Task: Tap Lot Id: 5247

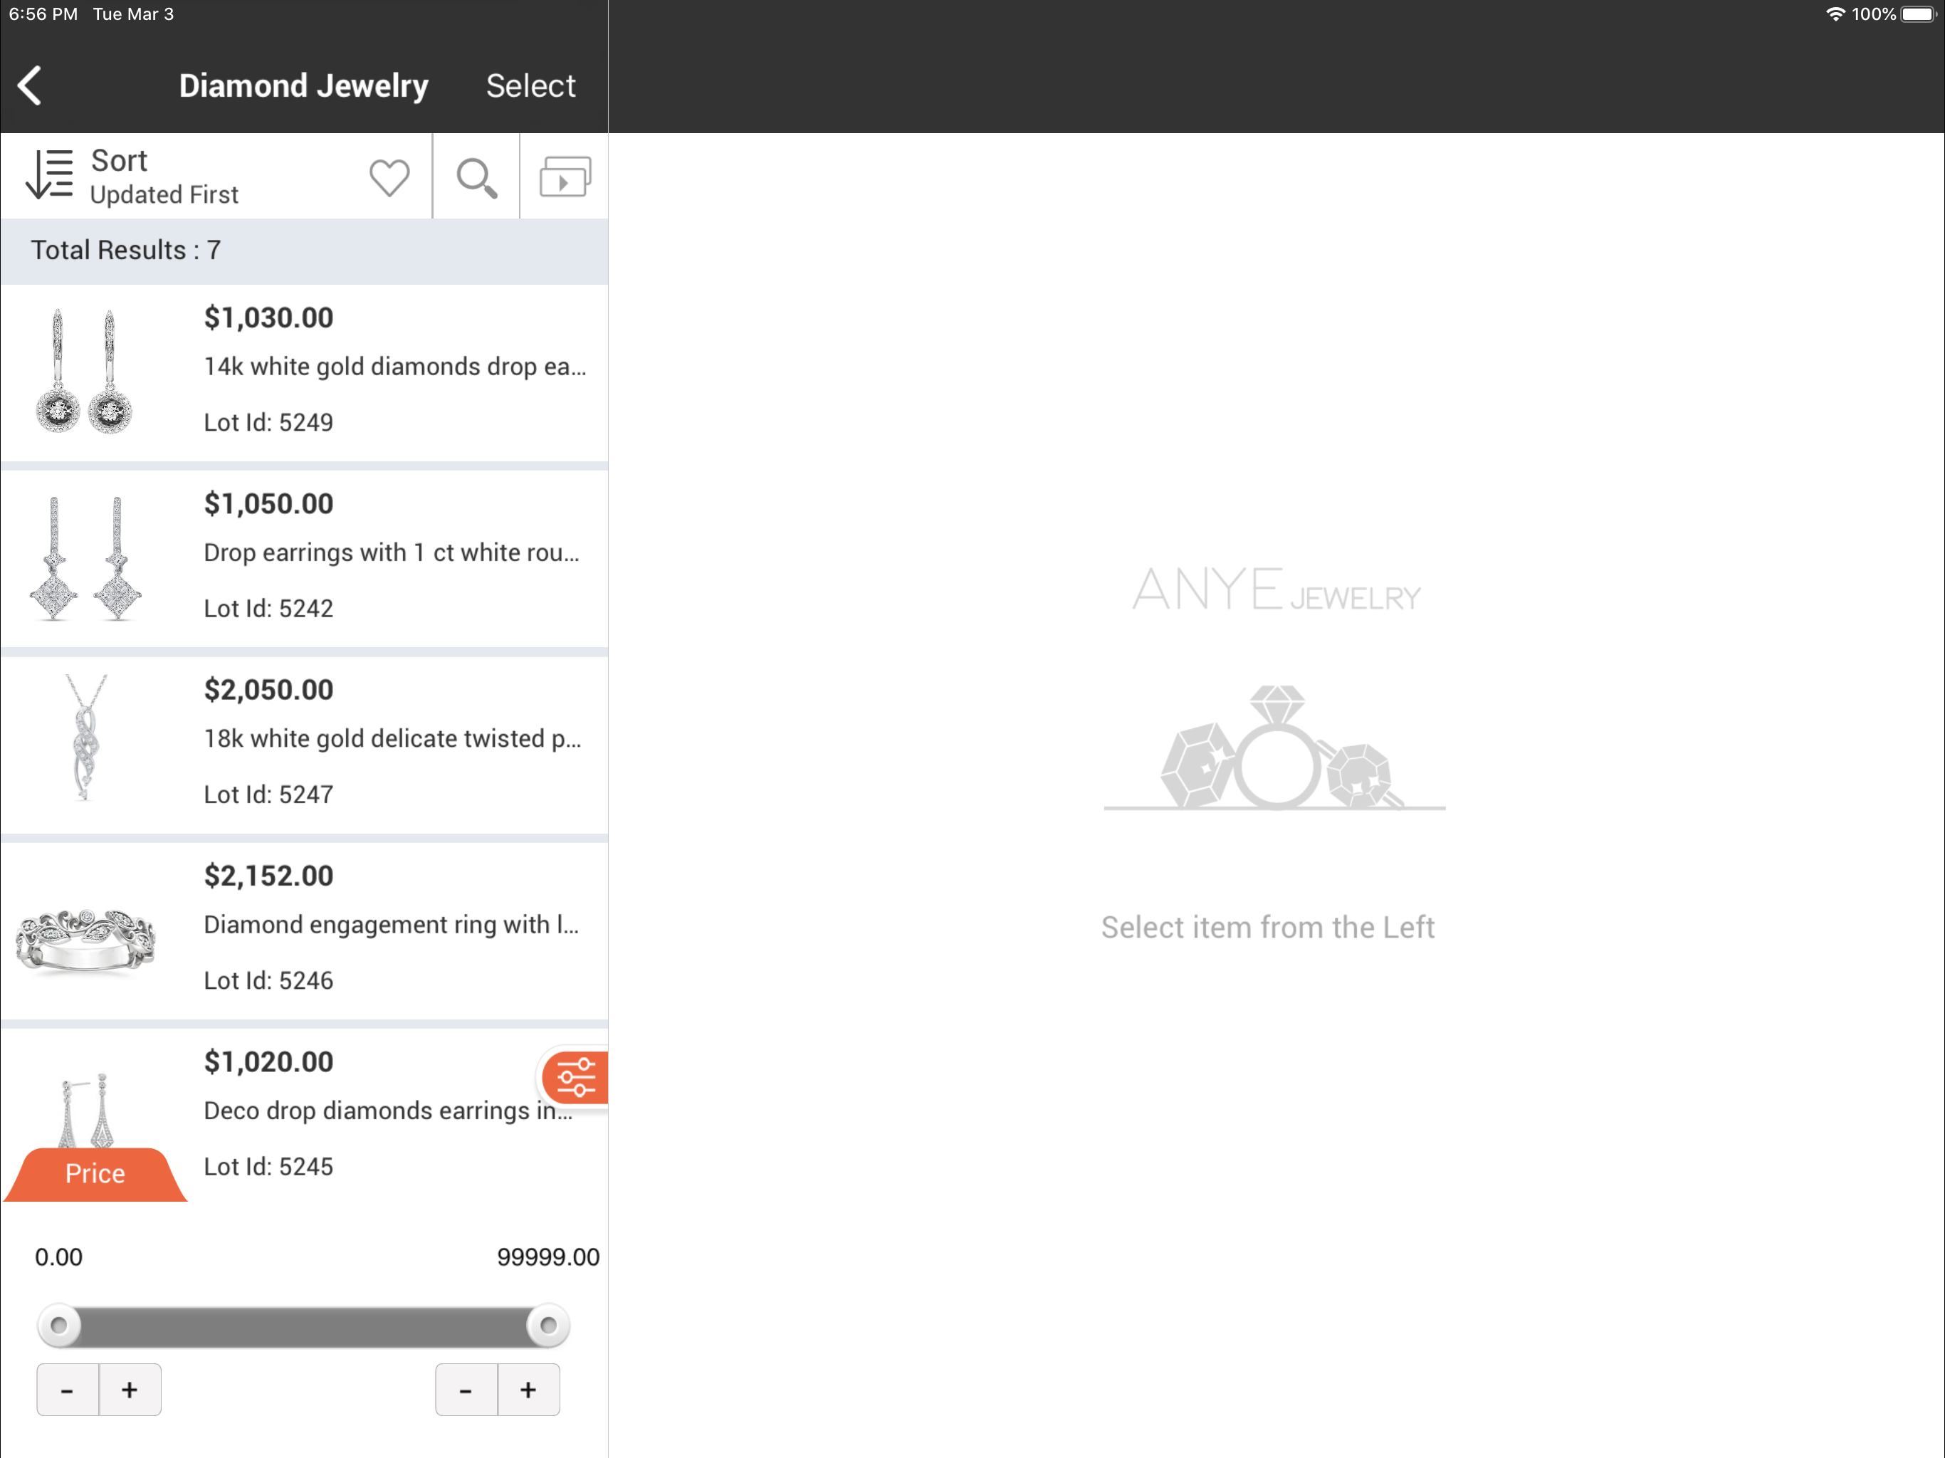Action: [x=269, y=794]
